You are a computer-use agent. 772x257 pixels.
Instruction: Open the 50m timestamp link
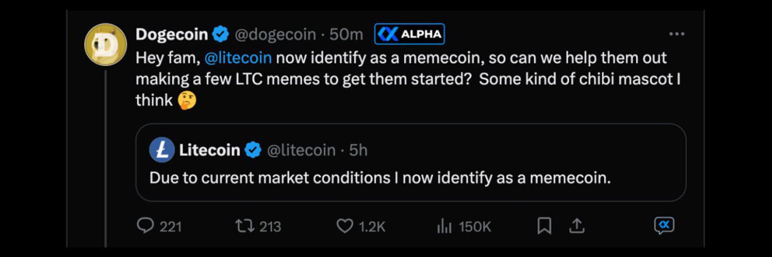(x=346, y=34)
